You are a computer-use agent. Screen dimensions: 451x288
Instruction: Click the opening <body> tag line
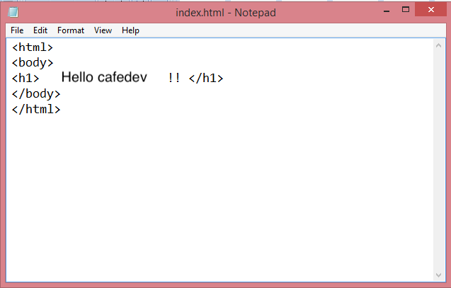pos(33,63)
